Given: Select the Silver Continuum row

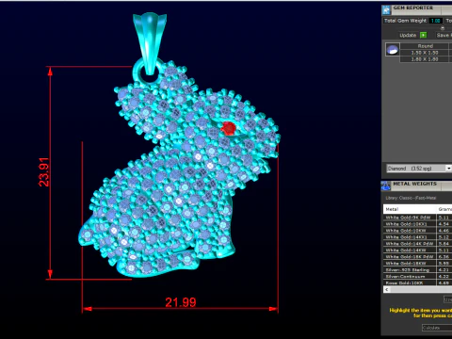Looking at the screenshot, I should 417,277.
